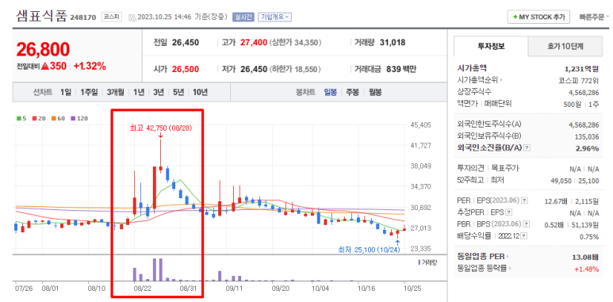Click 상장주식수 label

coord(474,92)
